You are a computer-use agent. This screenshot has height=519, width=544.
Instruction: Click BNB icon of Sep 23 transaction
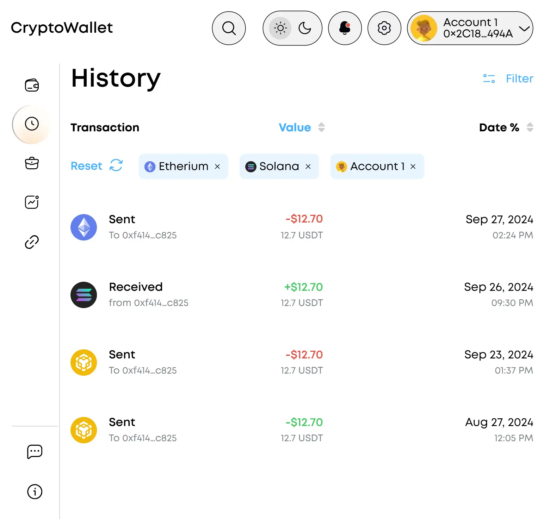tap(84, 363)
